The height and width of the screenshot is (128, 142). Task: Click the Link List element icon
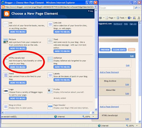tap(50, 24)
